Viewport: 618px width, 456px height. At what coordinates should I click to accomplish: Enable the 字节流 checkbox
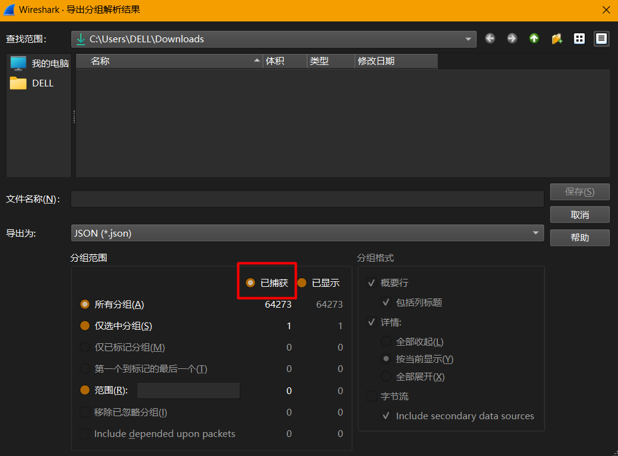click(372, 397)
